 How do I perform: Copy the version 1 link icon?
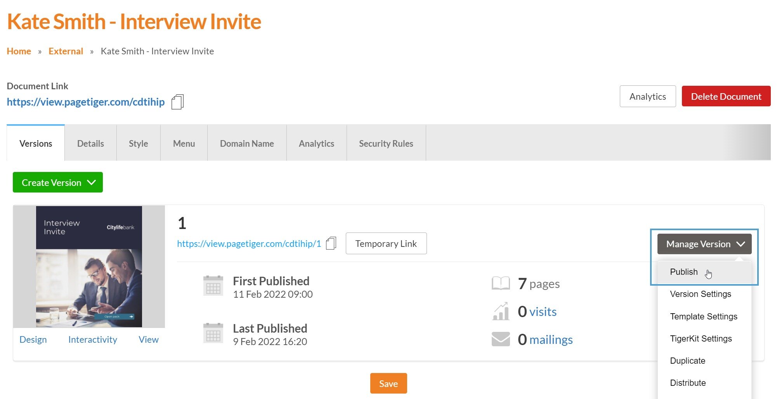point(331,243)
